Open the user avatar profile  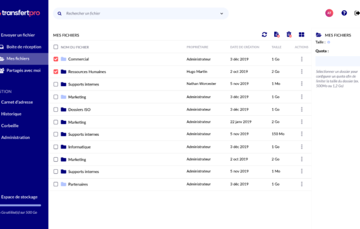[329, 13]
